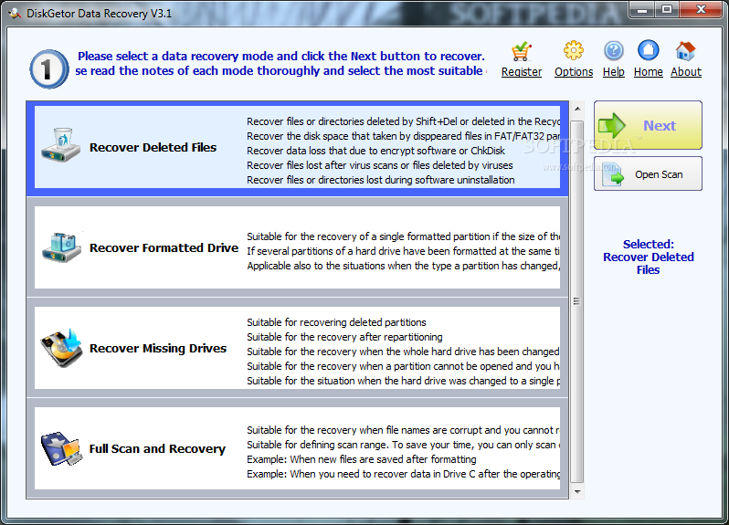Click the vertical scrollbar thumb grip
The width and height of the screenshot is (729, 525).
pos(577,301)
